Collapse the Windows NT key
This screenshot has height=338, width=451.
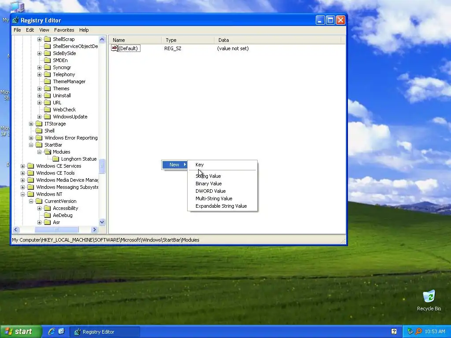click(x=23, y=194)
